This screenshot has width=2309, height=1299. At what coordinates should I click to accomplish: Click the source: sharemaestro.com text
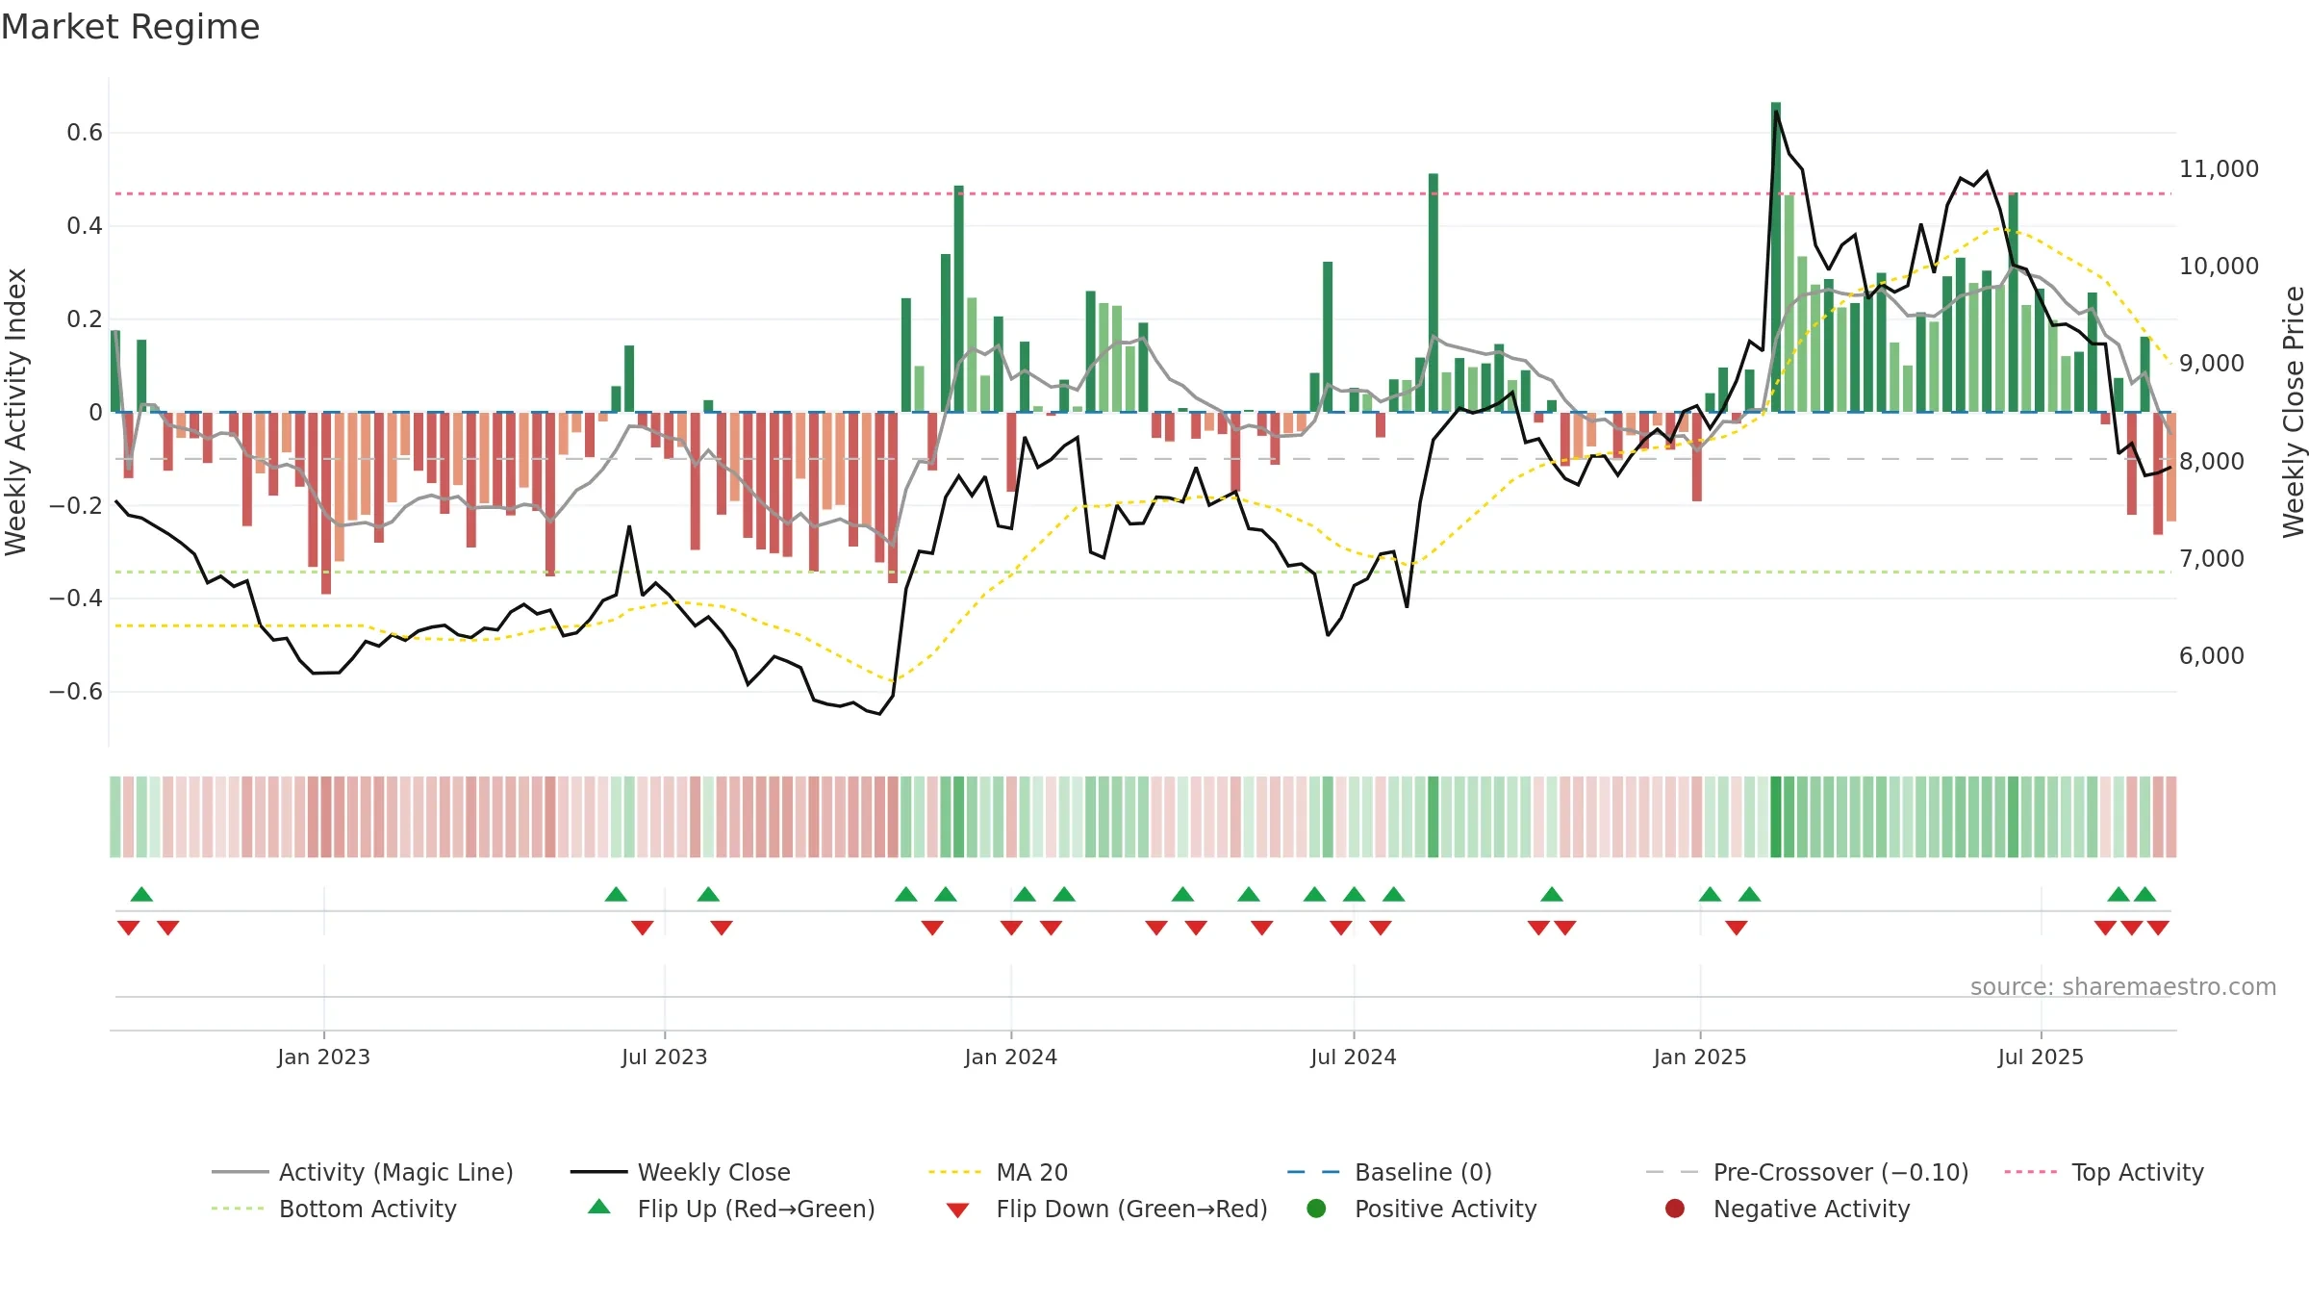2123,986
